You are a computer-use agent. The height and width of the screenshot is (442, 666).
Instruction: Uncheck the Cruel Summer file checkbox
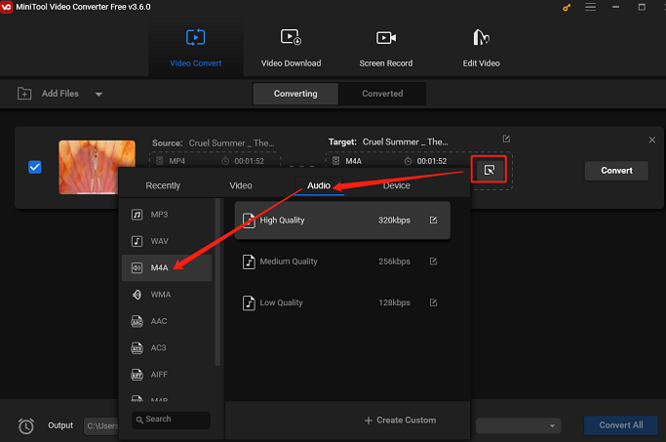point(35,167)
